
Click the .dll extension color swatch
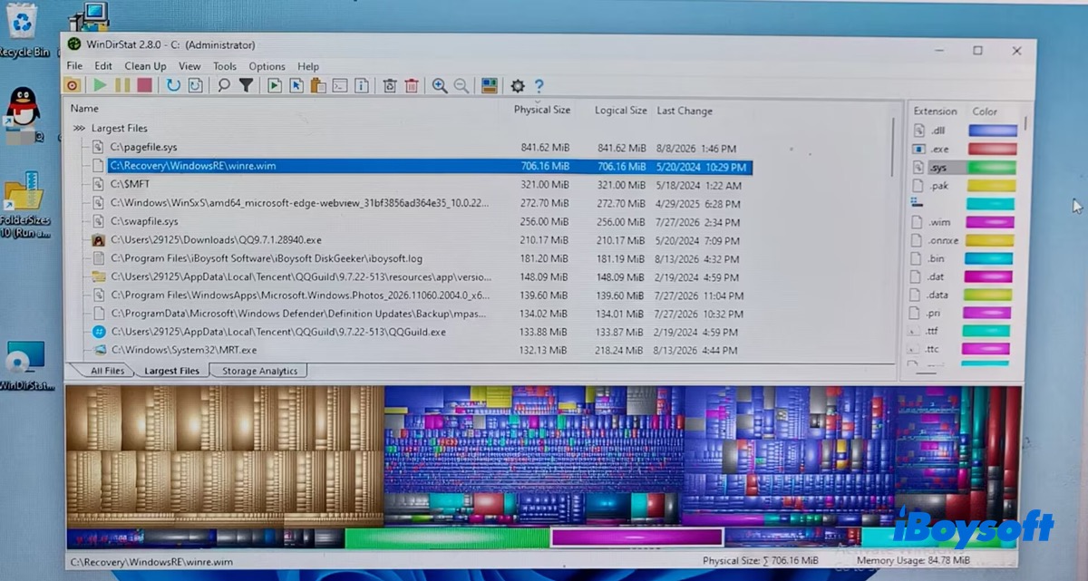(x=993, y=131)
